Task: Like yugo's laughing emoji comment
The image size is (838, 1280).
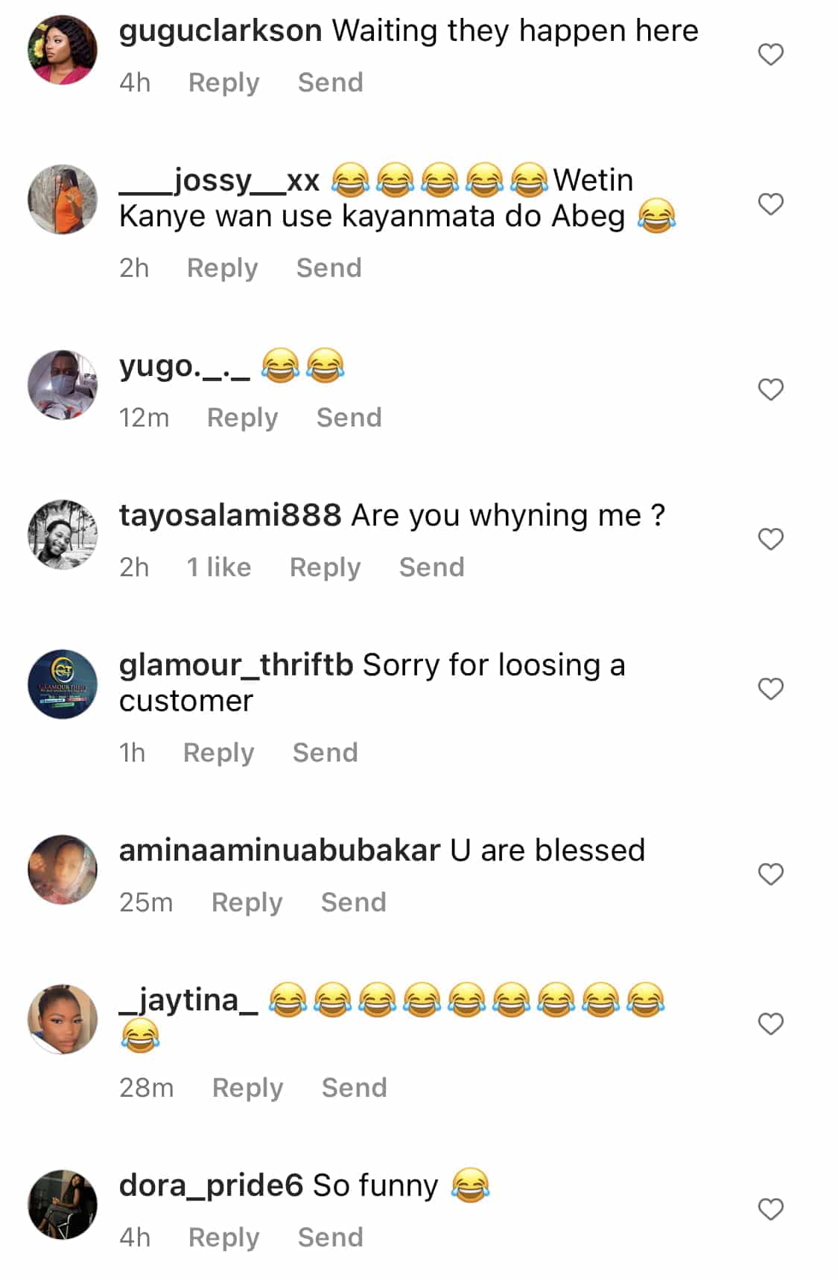Action: tap(770, 389)
